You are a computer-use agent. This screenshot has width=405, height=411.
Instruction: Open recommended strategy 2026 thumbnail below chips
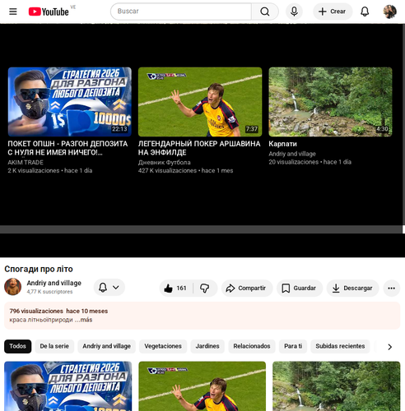pyautogui.click(x=68, y=386)
